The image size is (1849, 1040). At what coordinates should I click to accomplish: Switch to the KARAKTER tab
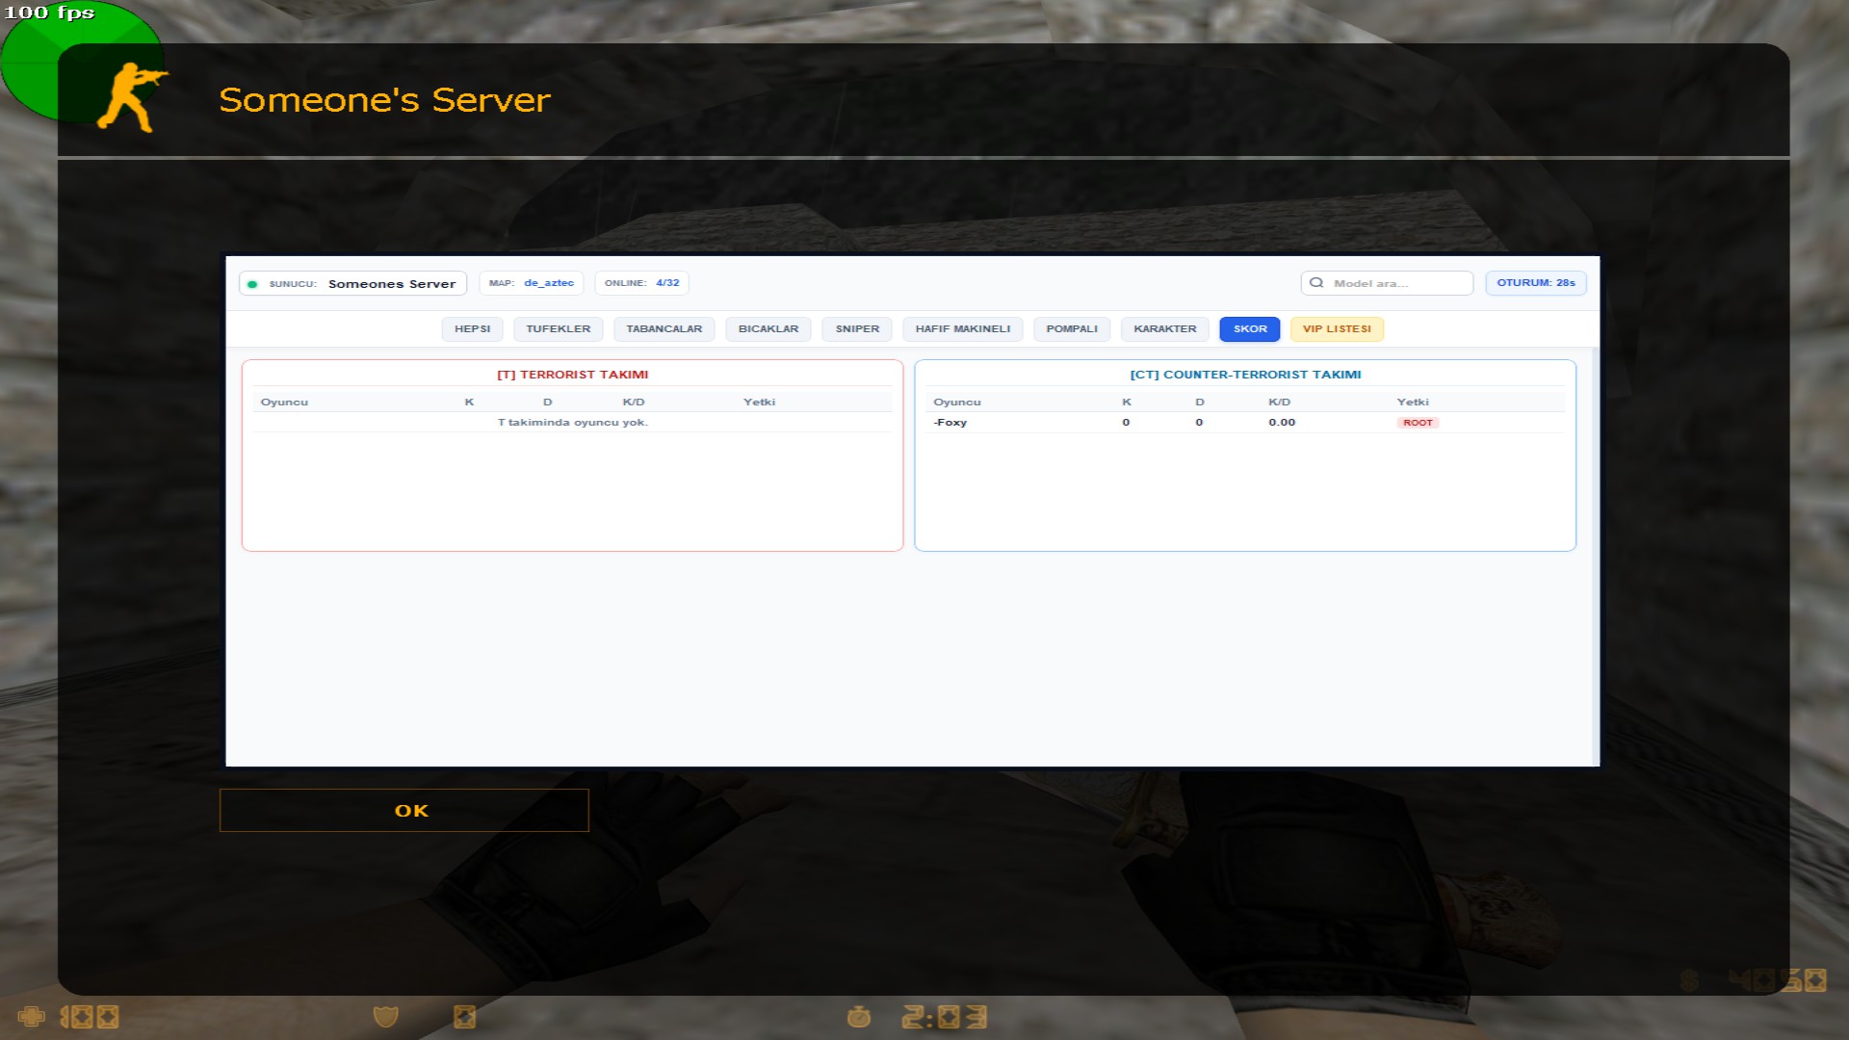click(1164, 329)
